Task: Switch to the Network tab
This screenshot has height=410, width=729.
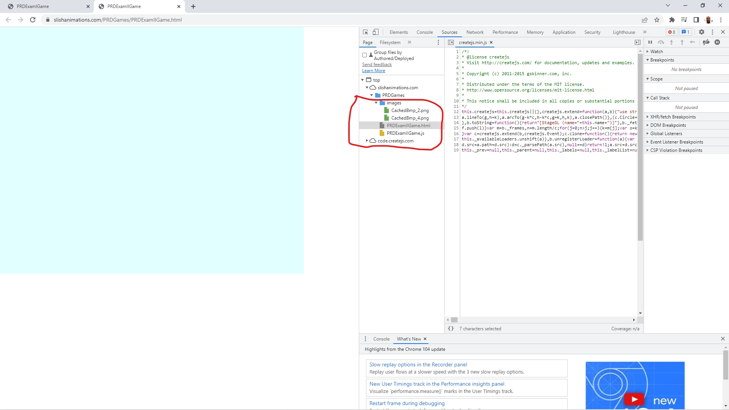Action: 475,32
